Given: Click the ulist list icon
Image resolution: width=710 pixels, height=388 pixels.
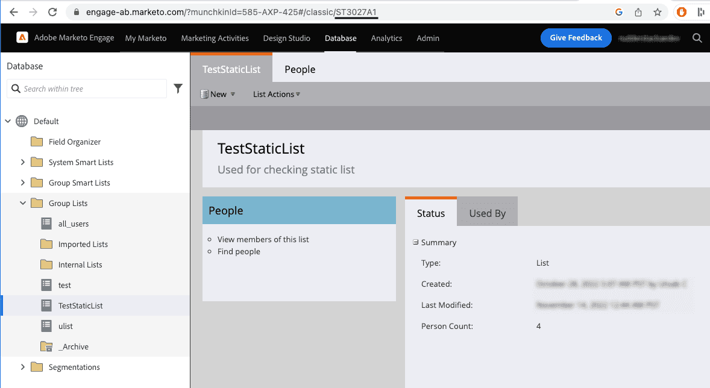Looking at the screenshot, I should coord(46,325).
